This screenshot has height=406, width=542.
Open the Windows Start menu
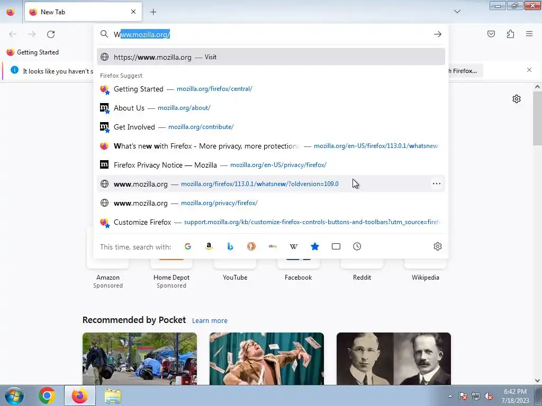(x=14, y=395)
